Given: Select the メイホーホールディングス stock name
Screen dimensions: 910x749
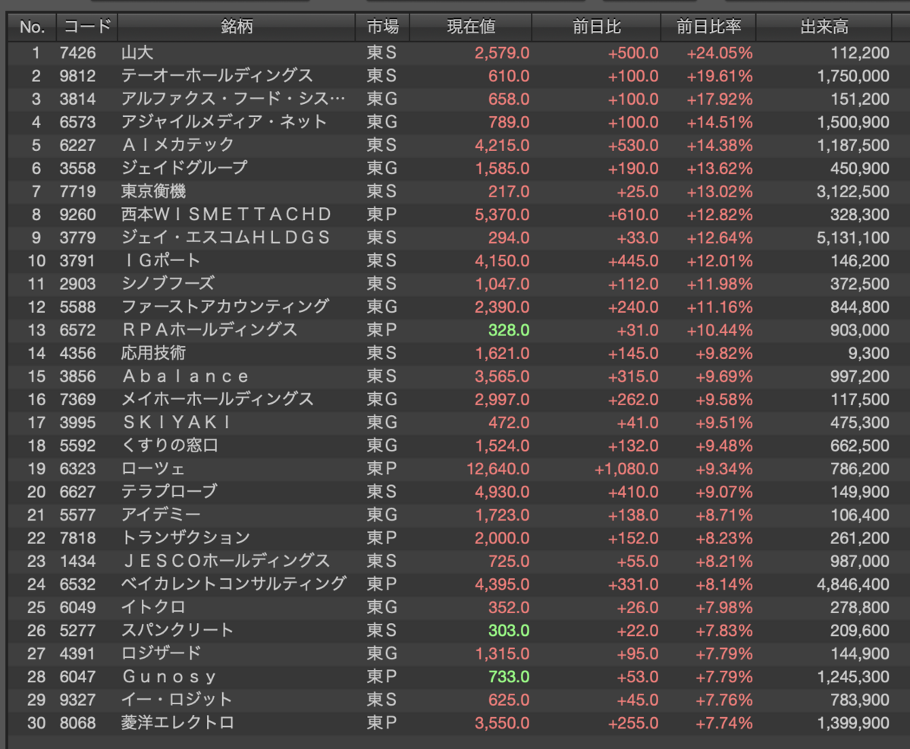Looking at the screenshot, I should [x=217, y=398].
